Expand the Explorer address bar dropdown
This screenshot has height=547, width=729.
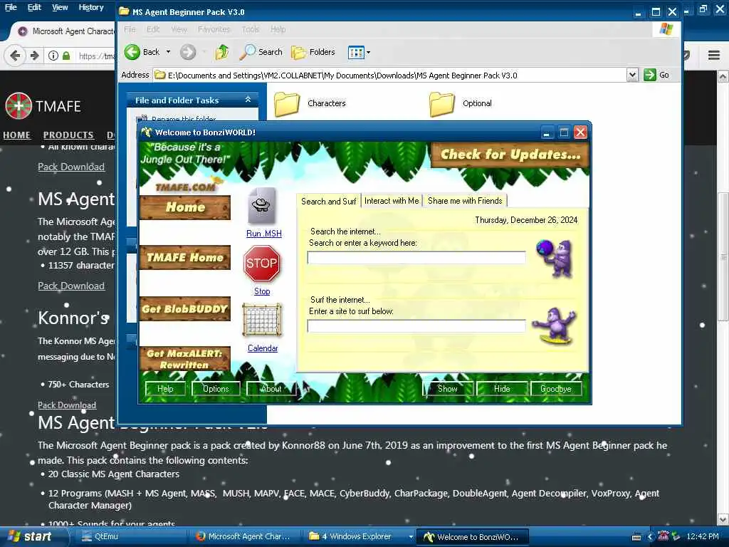tap(632, 75)
